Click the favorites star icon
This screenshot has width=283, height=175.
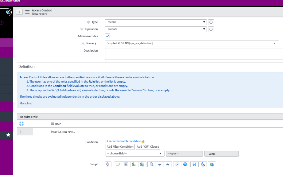pyautogui.click(x=8, y=135)
